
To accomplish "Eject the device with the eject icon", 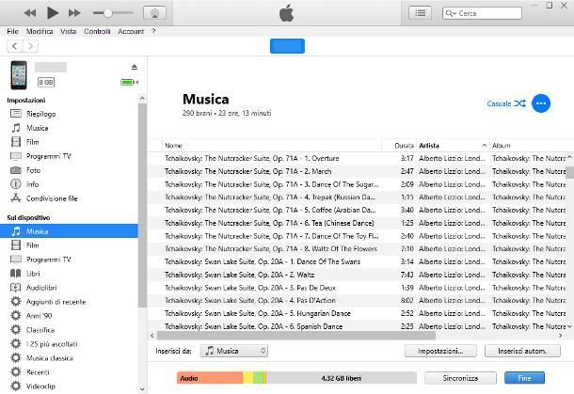I will coord(135,67).
